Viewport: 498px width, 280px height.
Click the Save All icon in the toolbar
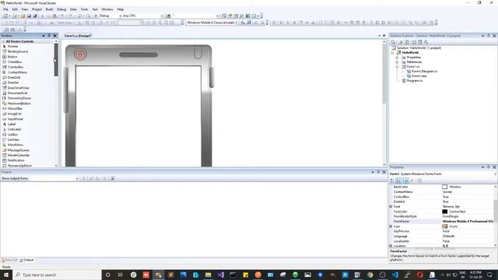pos(35,16)
